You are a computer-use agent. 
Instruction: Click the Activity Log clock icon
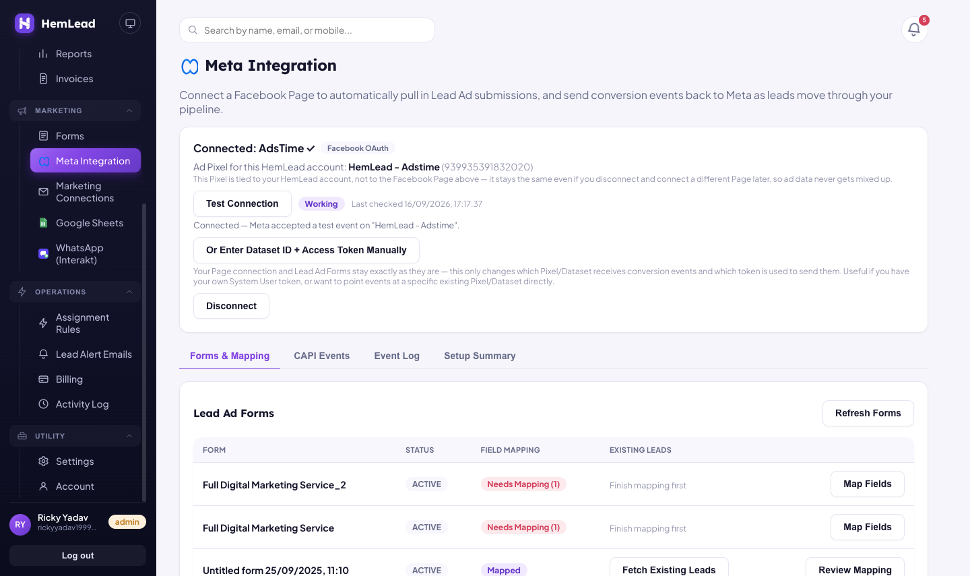[43, 404]
